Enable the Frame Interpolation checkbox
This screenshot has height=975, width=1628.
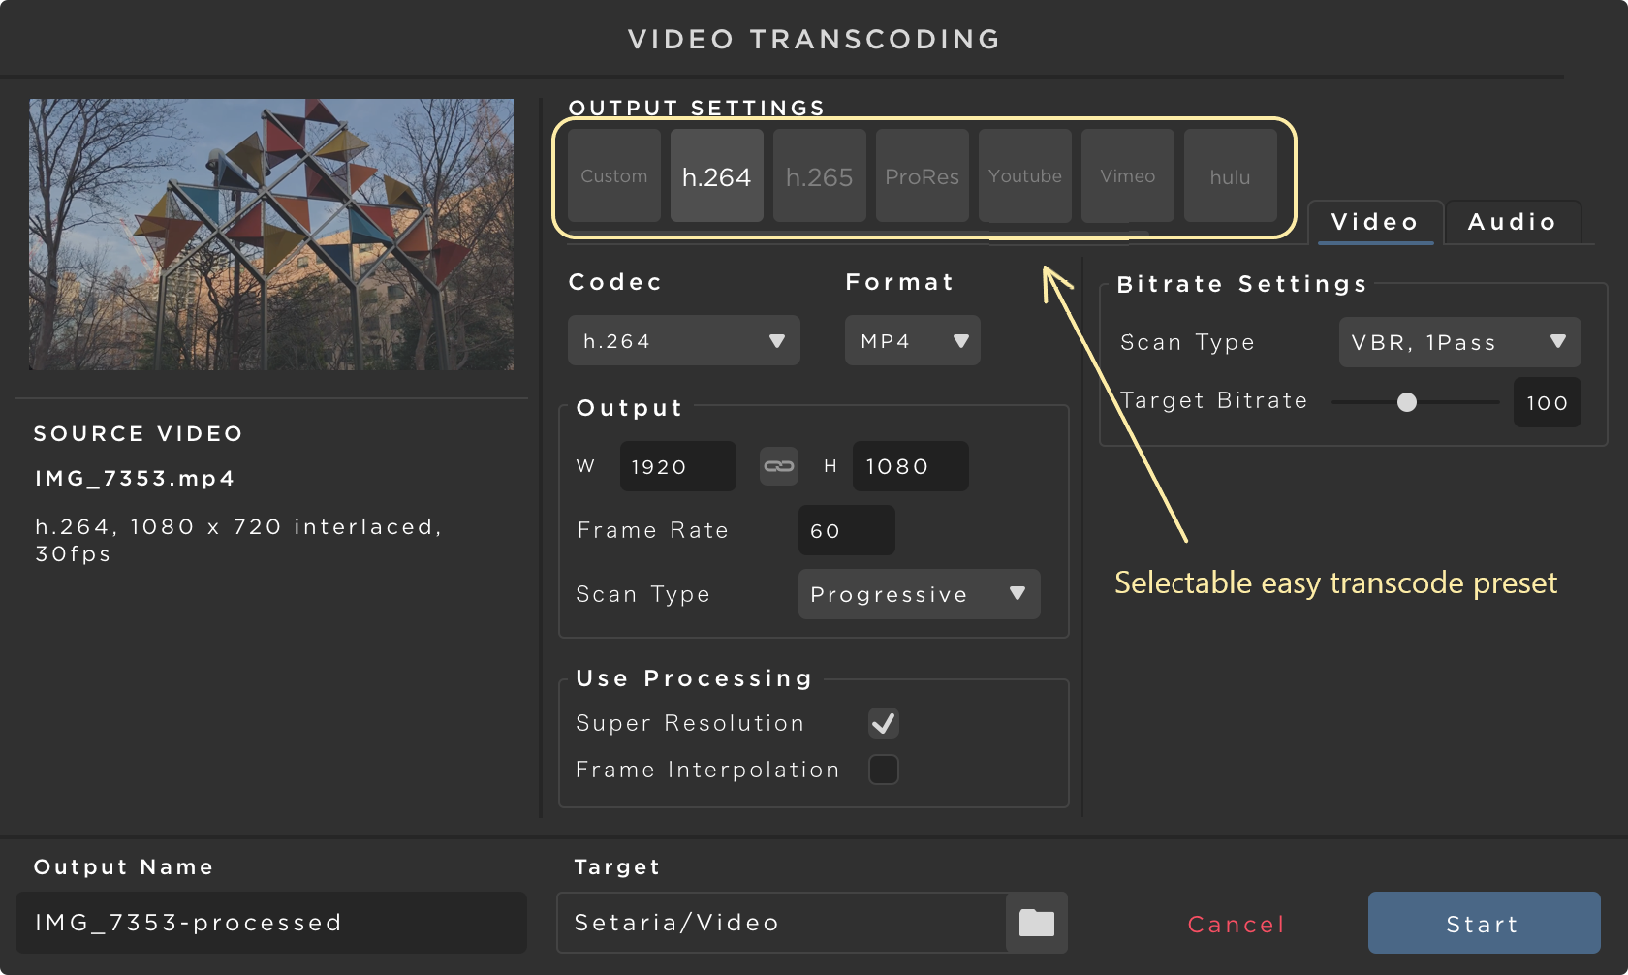(884, 770)
